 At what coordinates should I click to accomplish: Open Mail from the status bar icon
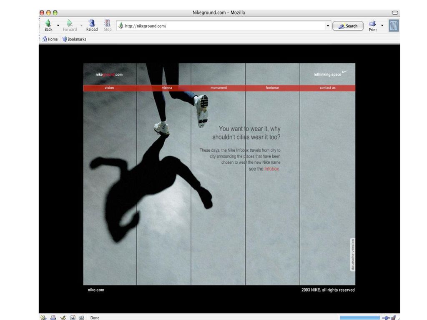(53, 317)
